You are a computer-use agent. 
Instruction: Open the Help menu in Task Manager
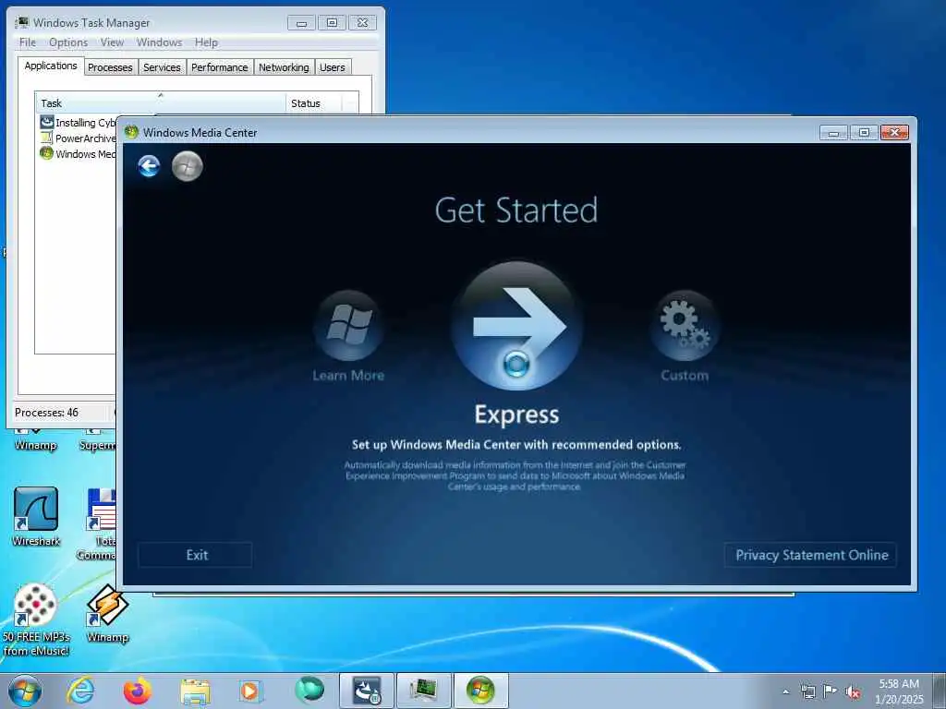tap(206, 42)
